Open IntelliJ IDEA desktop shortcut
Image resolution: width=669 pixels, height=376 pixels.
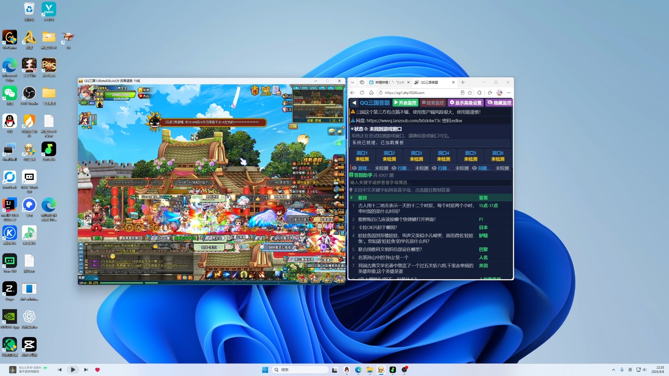click(10, 210)
